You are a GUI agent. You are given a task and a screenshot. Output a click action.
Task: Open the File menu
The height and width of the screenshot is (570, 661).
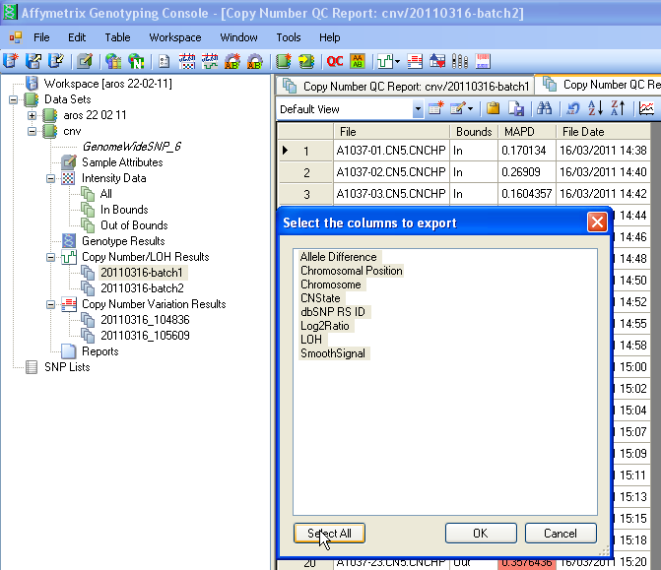coord(41,37)
